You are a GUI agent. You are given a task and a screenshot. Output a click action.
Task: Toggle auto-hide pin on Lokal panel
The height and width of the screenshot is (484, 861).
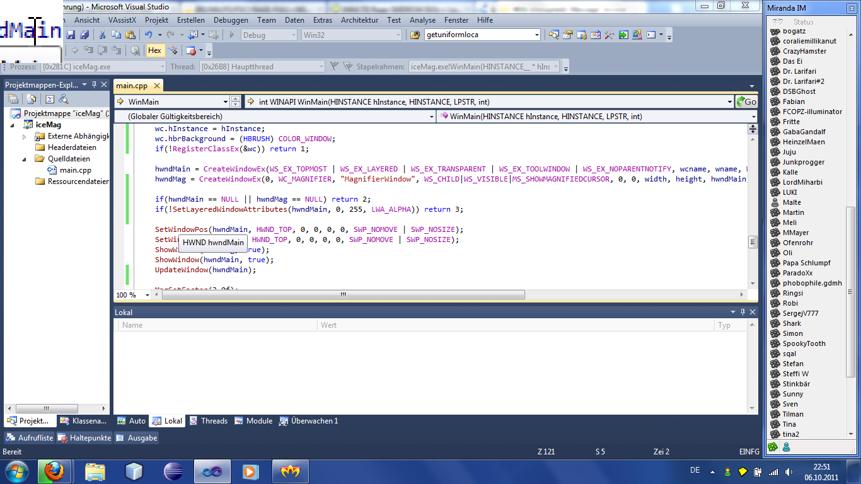[x=743, y=312]
